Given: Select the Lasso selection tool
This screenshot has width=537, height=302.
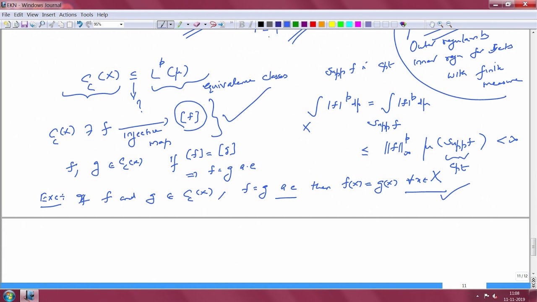Looking at the screenshot, I should tap(213, 24).
